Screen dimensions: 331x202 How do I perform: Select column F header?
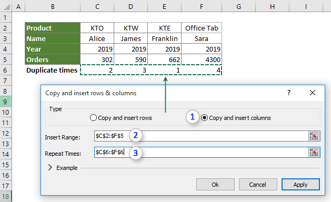coord(202,6)
